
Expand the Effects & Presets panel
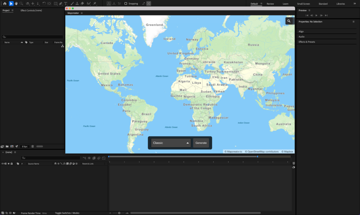pyautogui.click(x=307, y=42)
